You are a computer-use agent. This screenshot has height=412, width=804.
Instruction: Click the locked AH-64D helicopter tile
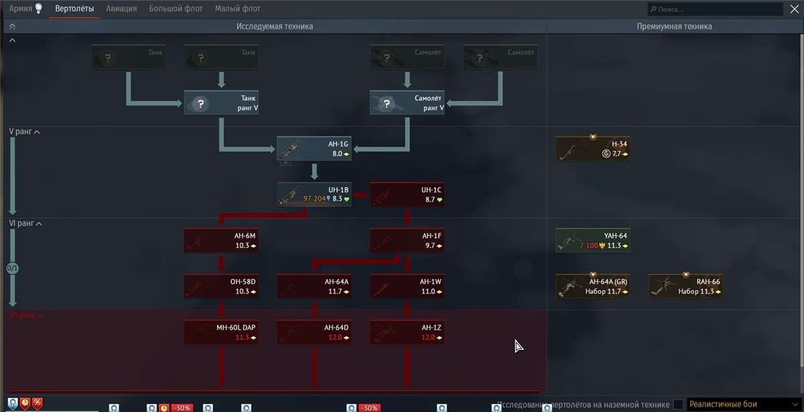pyautogui.click(x=314, y=332)
